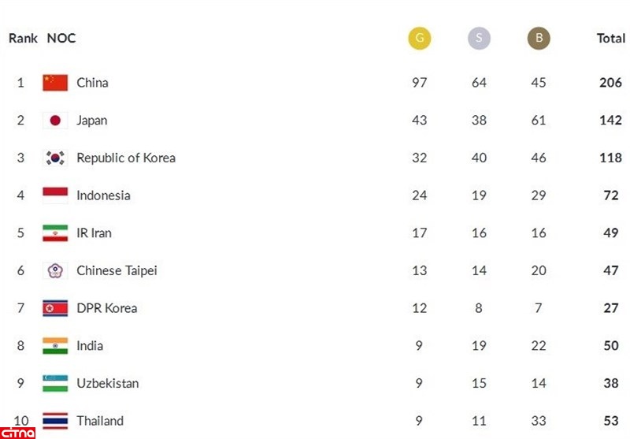Click the Total column header
The image size is (630, 439).
(x=611, y=39)
